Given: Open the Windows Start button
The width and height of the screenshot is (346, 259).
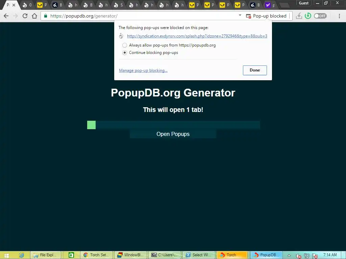Looking at the screenshot, I should tap(6, 255).
